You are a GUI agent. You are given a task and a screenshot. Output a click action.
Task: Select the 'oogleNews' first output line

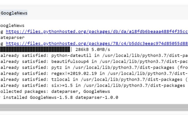point(12,26)
